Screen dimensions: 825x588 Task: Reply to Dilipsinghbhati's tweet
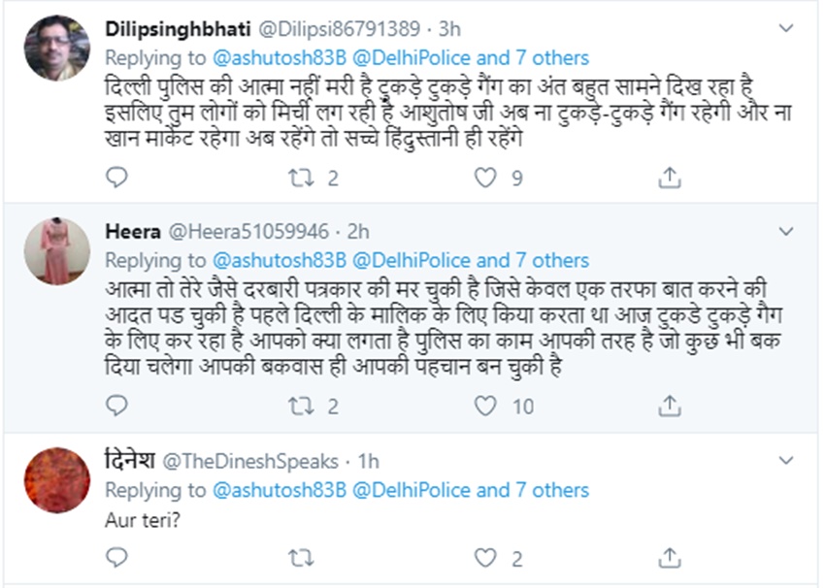point(116,178)
